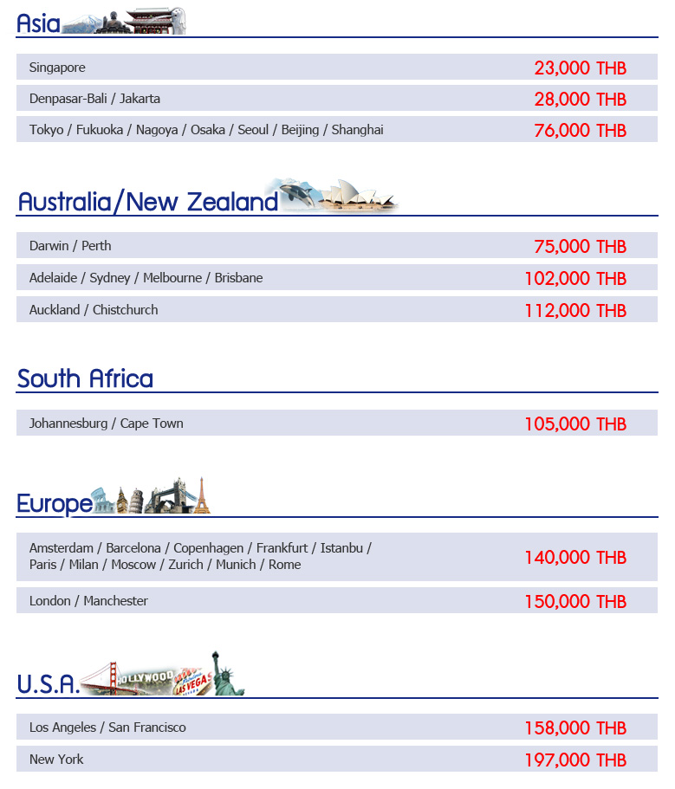Click the 76,000 THB price
This screenshot has height=789, width=675.
coord(580,131)
